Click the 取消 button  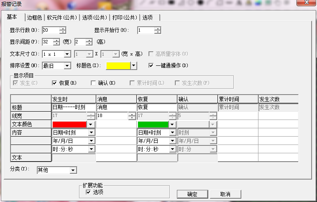(225, 194)
